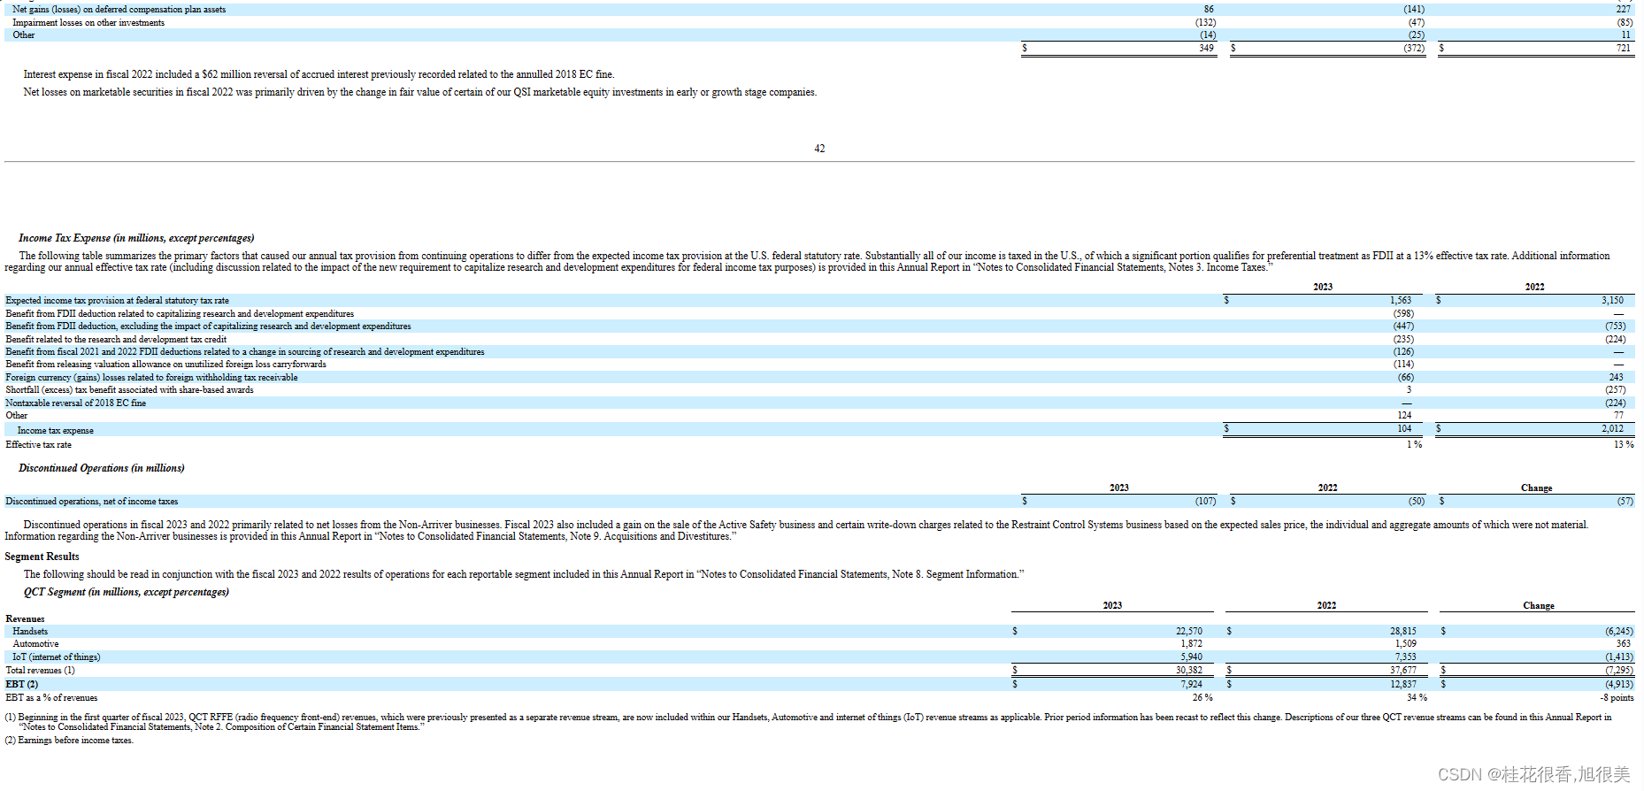Image resolution: width=1644 pixels, height=791 pixels.
Task: Click the 'Segment Results' heading
Action: [x=42, y=557]
